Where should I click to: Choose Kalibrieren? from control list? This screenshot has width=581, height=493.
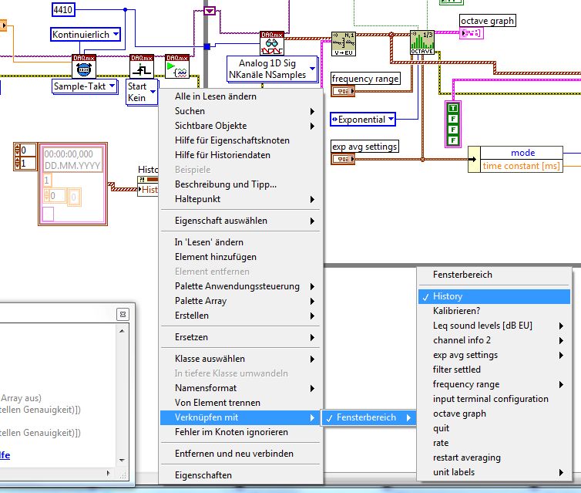pos(494,311)
